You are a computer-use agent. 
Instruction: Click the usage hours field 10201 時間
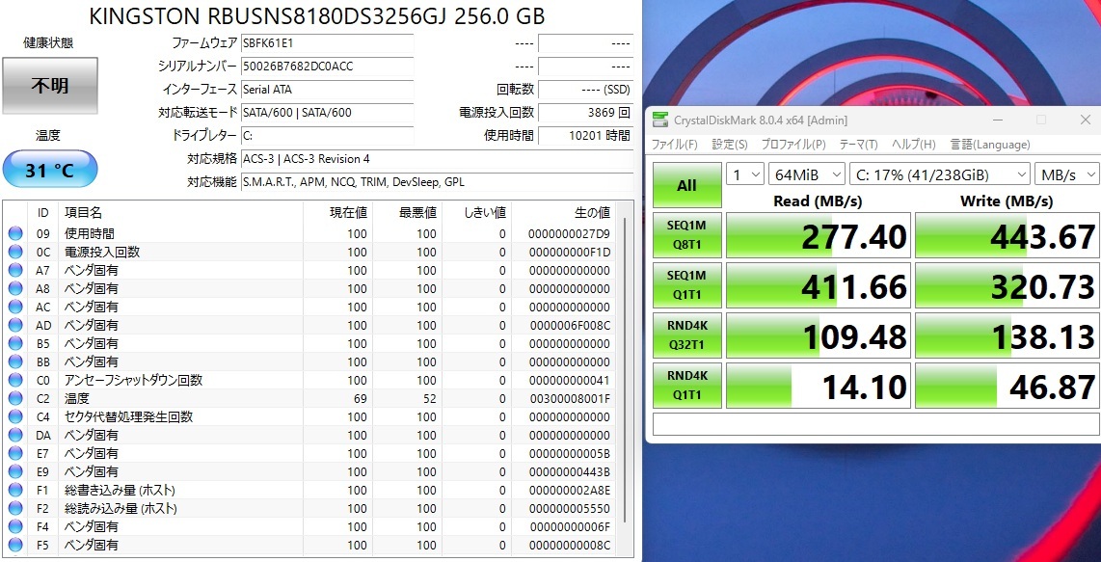[x=585, y=136]
